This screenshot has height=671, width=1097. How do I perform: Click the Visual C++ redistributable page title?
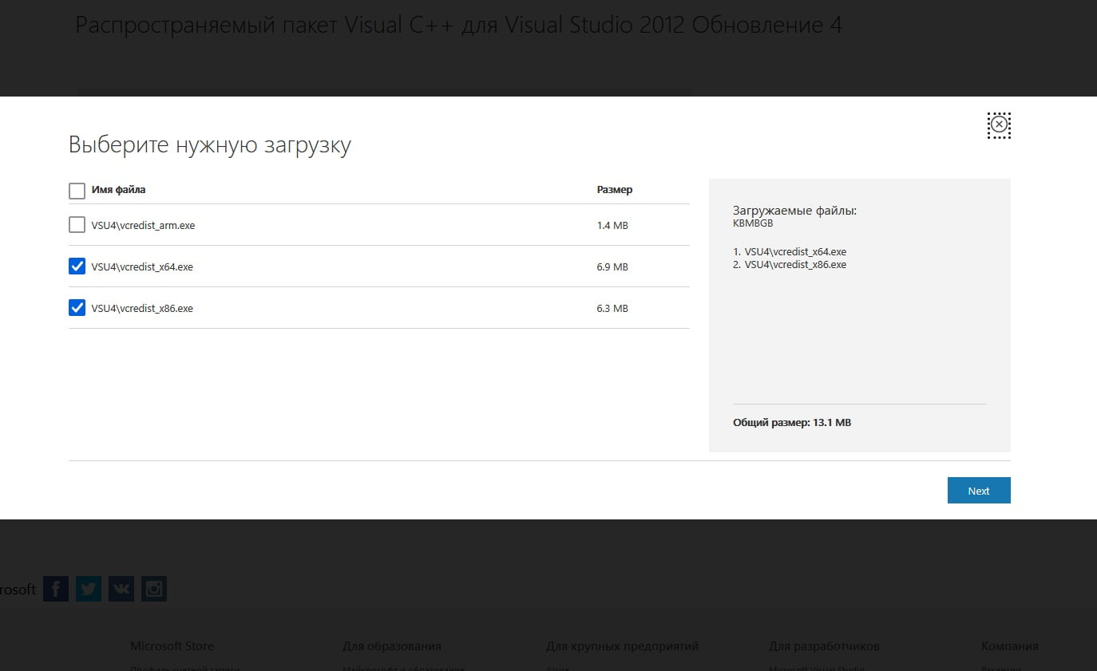458,26
